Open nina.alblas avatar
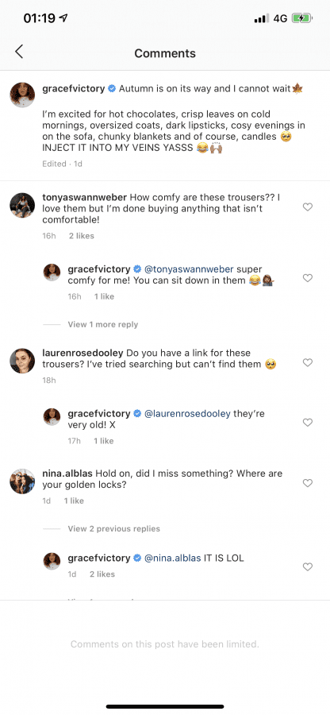 coord(22,481)
